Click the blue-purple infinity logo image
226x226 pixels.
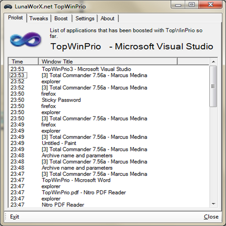coord(26,39)
